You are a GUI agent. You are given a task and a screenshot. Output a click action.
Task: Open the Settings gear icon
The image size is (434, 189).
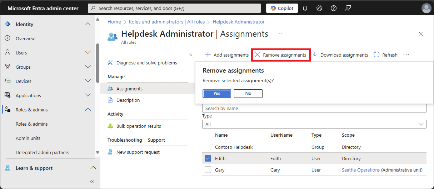[x=319, y=8]
